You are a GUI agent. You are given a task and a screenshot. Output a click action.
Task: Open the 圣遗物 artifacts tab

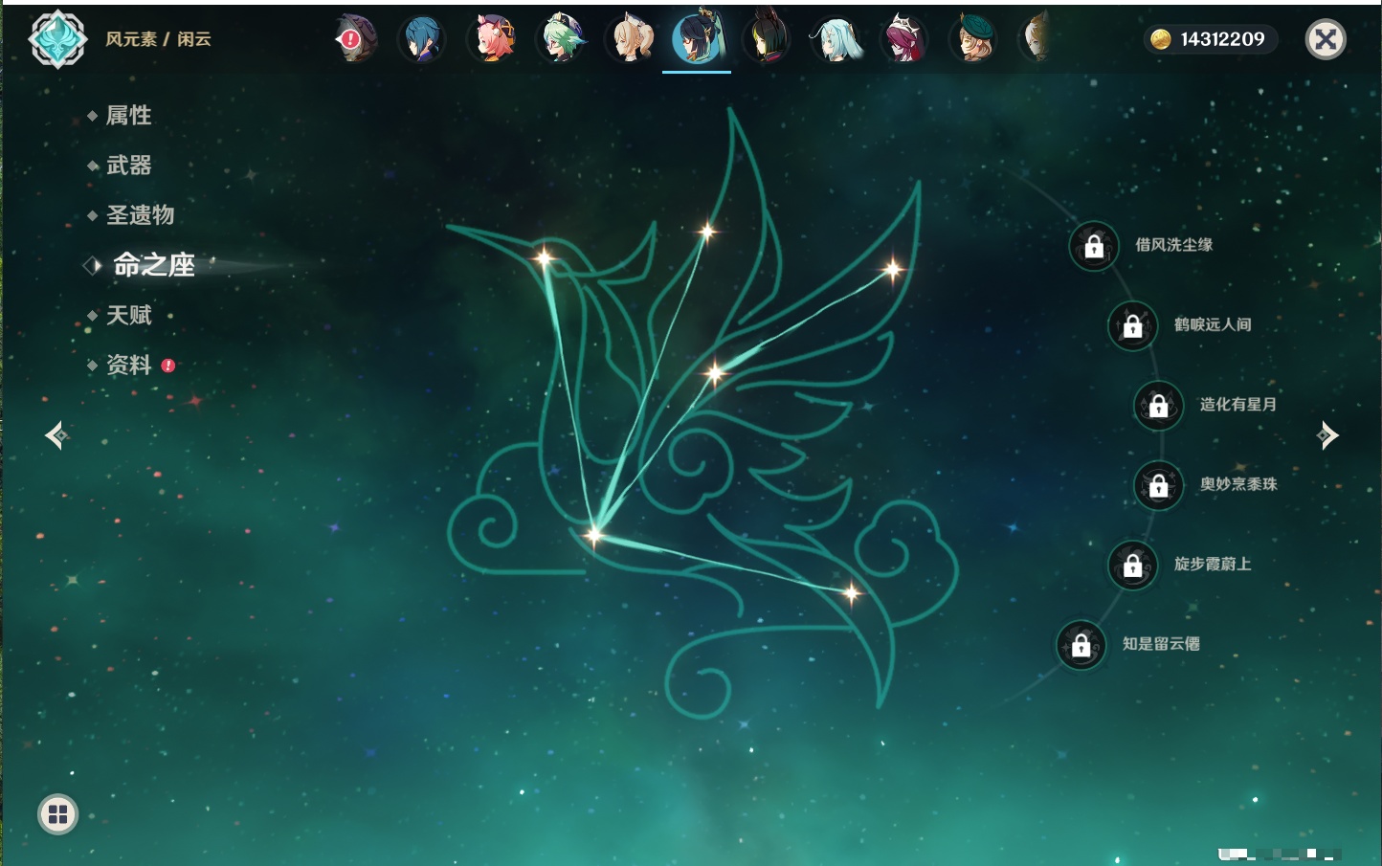pos(140,215)
